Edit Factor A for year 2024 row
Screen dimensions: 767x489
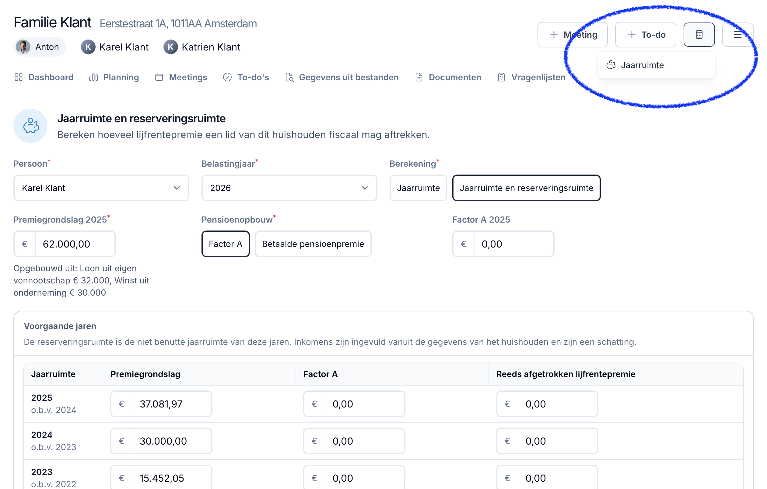354,441
